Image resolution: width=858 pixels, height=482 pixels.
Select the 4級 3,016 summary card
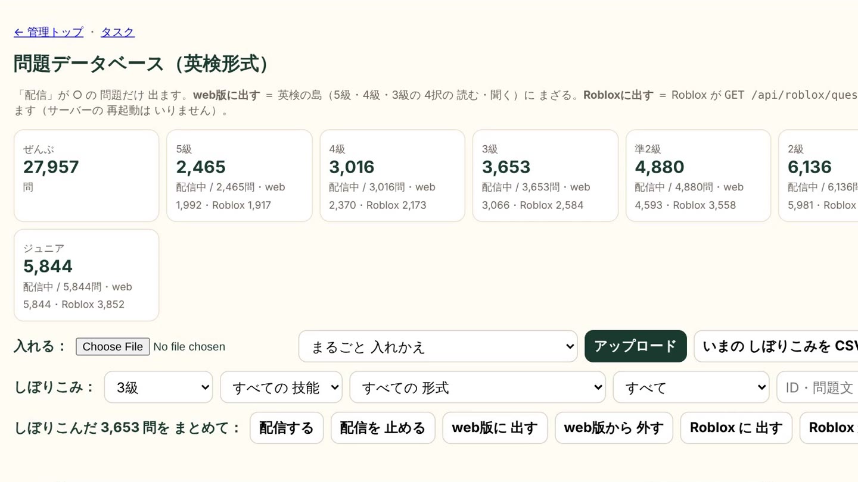point(393,176)
